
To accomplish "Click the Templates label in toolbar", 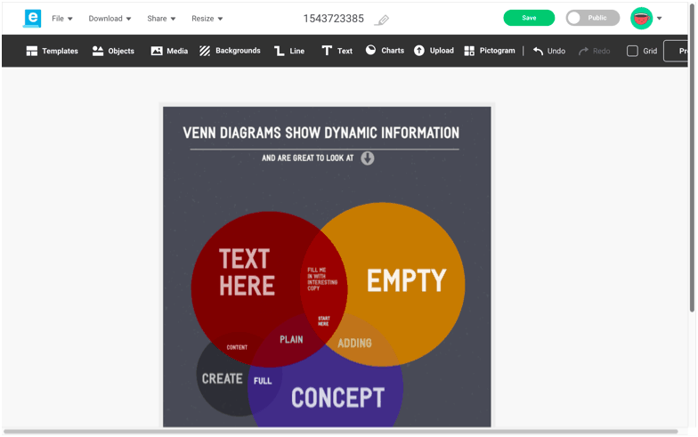I will [x=61, y=52].
